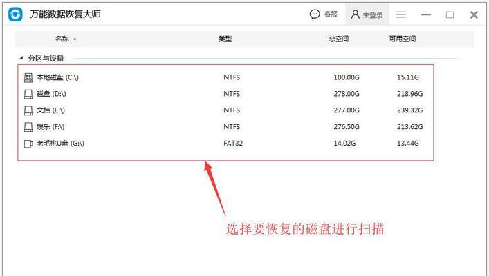Click the 本地磁盘 (C:\) drive icon
This screenshot has height=276, width=489.
coord(28,77)
